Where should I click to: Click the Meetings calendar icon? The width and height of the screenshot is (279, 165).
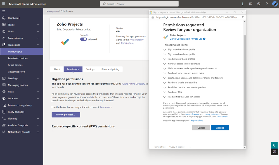pyautogui.click(x=4, y=78)
